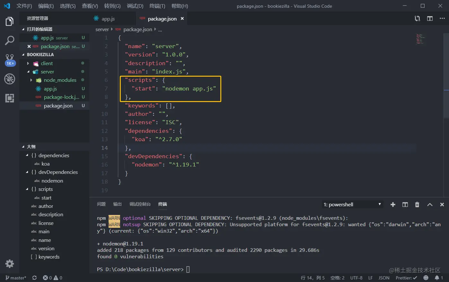The image size is (449, 282).
Task: Collapse devDependencies node in outline
Action: (27, 172)
